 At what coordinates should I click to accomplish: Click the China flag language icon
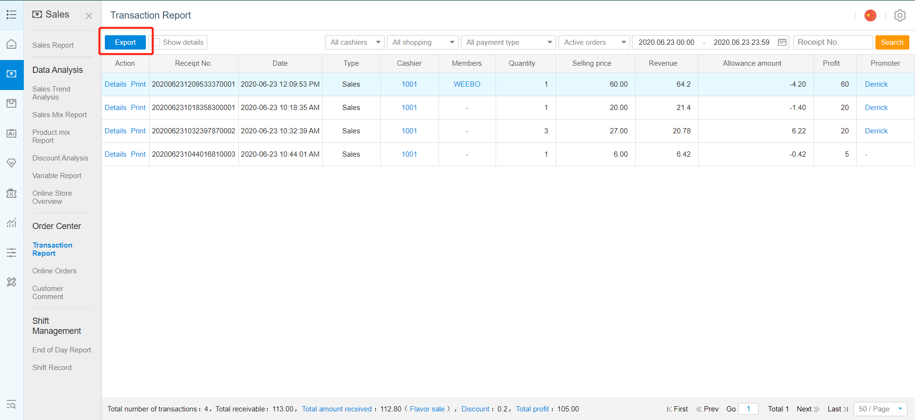pos(870,15)
